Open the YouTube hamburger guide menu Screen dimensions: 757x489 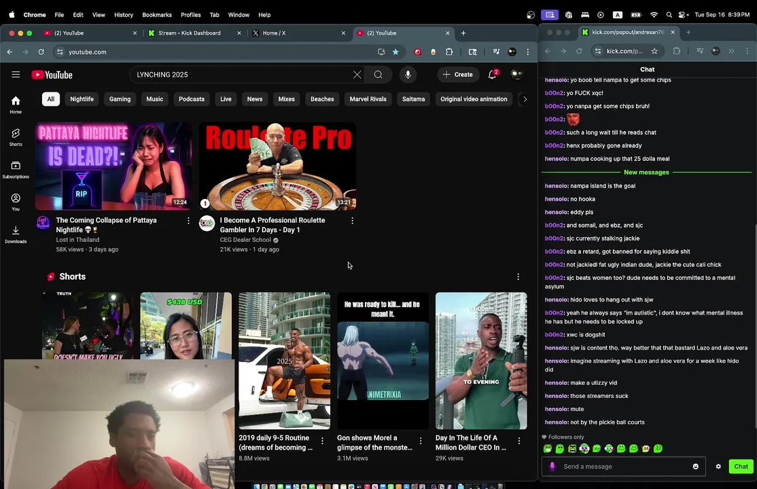[16, 74]
